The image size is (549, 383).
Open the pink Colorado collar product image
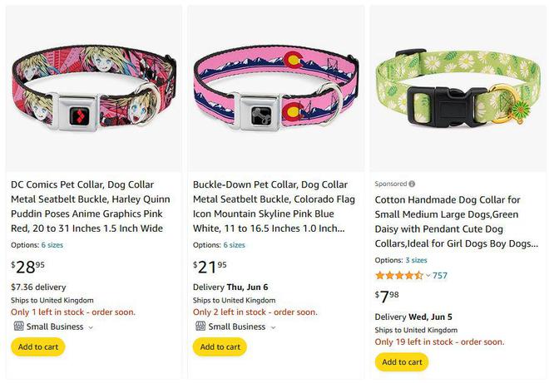[276, 88]
